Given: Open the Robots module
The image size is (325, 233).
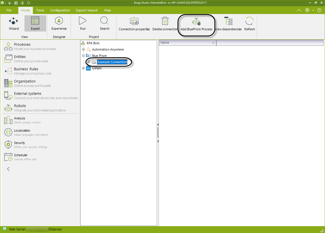Looking at the screenshot, I should tap(41, 108).
